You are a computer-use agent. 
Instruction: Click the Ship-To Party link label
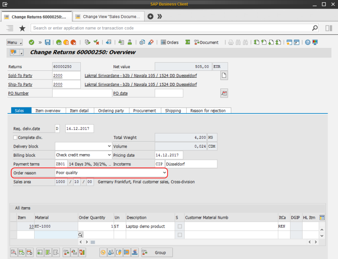tap(20, 85)
